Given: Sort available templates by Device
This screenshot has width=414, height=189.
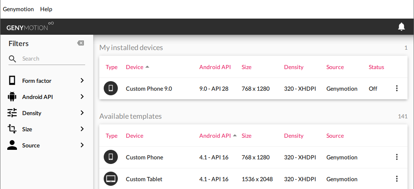Looking at the screenshot, I should (x=134, y=136).
